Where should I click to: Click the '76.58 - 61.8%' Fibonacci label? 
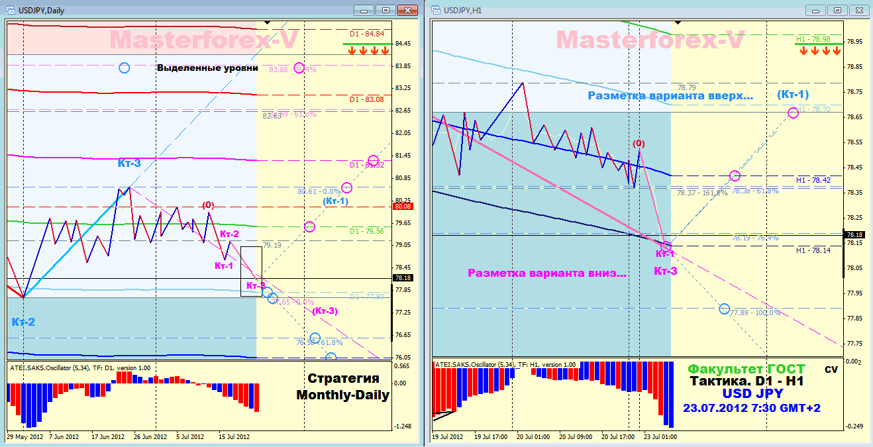pos(320,342)
